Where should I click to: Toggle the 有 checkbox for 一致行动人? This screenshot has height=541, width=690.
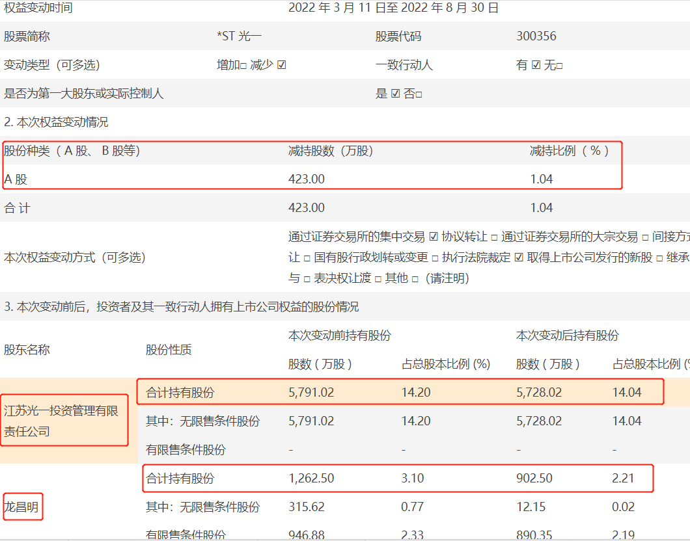coord(536,65)
